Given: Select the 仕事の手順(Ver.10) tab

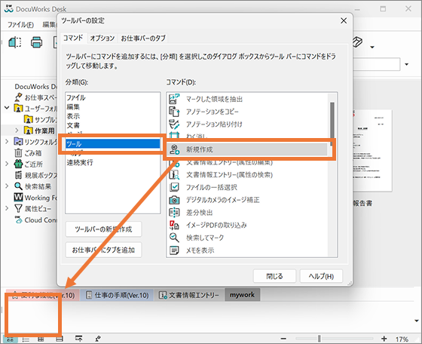Looking at the screenshot, I should click(x=118, y=295).
